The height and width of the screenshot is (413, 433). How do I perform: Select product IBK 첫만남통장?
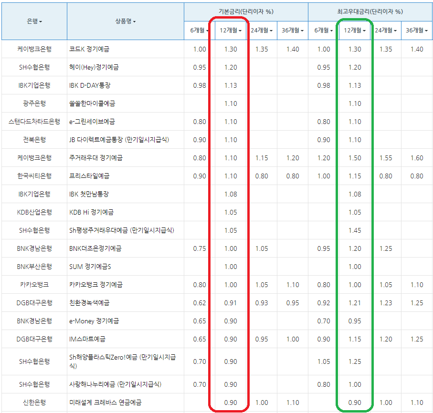pyautogui.click(x=89, y=194)
